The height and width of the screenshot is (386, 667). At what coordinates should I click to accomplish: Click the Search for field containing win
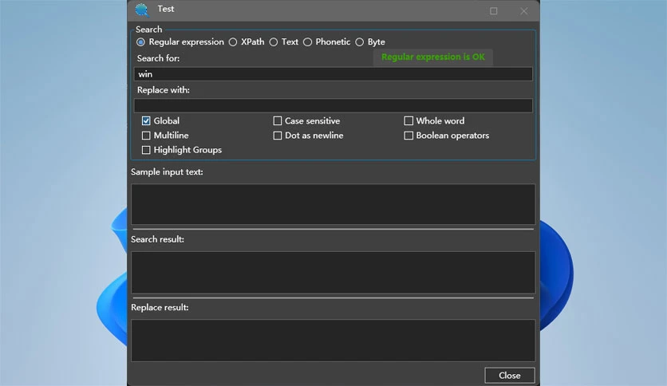[333, 74]
